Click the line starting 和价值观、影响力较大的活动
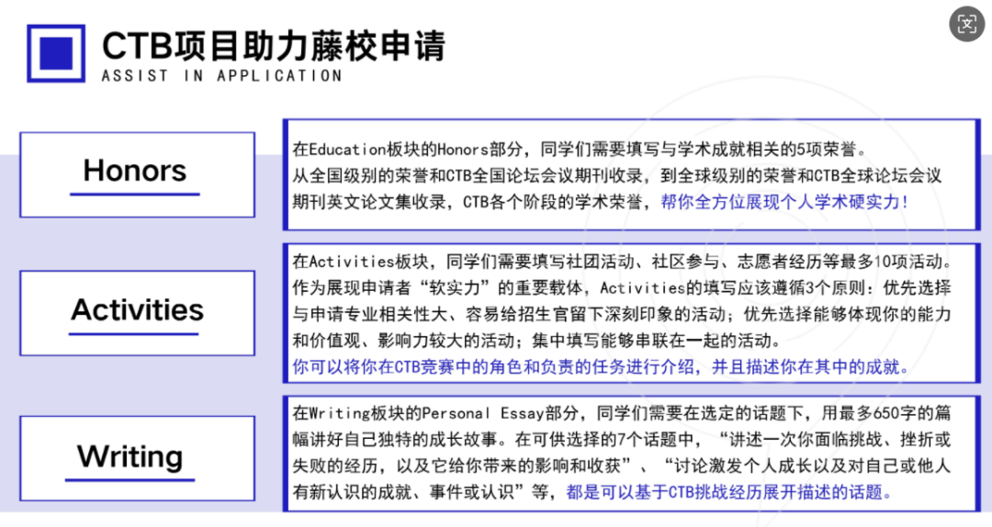Viewport: 992px width, 527px height. [x=536, y=341]
